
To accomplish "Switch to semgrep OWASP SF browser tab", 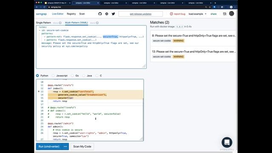I will [58, 3].
